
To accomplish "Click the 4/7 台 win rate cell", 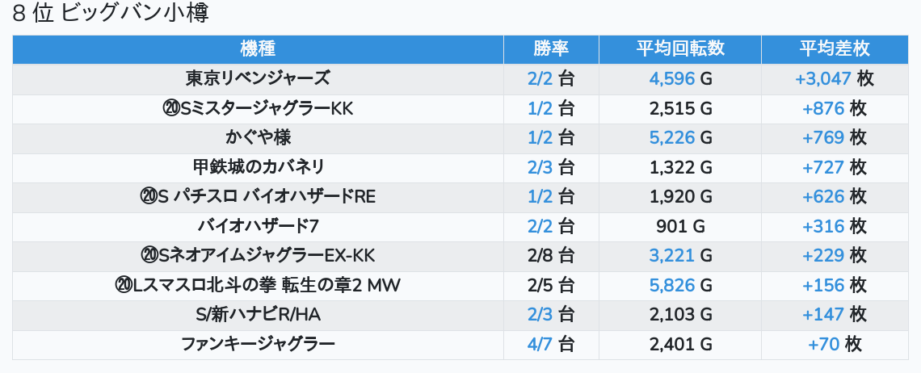I will [551, 345].
